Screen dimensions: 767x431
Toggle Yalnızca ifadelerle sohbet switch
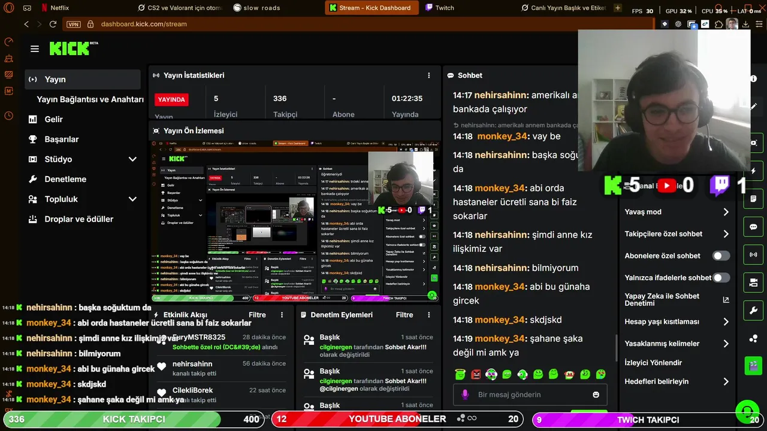(721, 278)
